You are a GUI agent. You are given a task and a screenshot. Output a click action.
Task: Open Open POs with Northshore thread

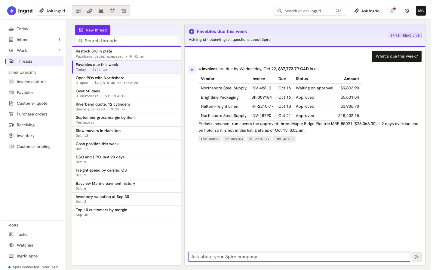pyautogui.click(x=127, y=80)
